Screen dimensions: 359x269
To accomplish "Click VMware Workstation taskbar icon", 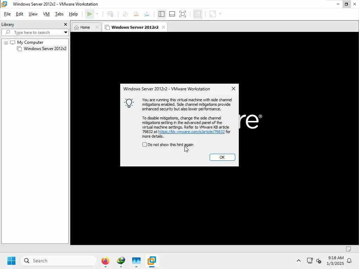I will (x=151, y=261).
